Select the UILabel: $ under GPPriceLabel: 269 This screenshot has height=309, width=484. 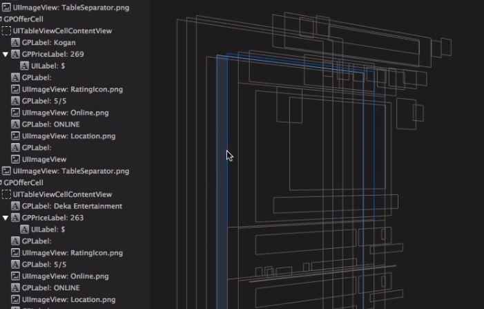coord(48,66)
